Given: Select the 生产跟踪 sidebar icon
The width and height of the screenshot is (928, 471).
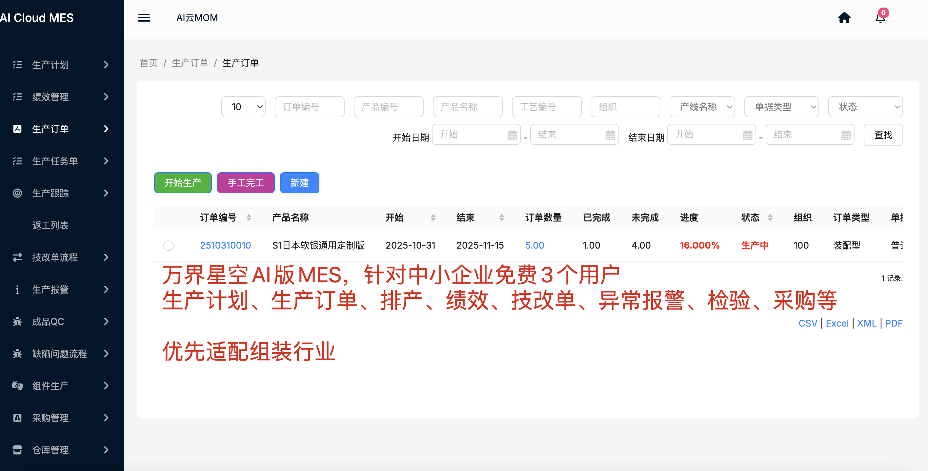Looking at the screenshot, I should (x=17, y=193).
